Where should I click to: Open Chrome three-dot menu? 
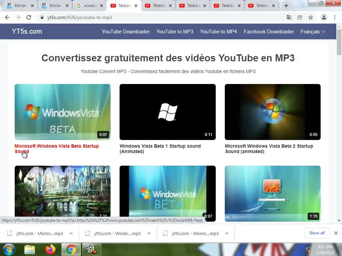coord(335,17)
